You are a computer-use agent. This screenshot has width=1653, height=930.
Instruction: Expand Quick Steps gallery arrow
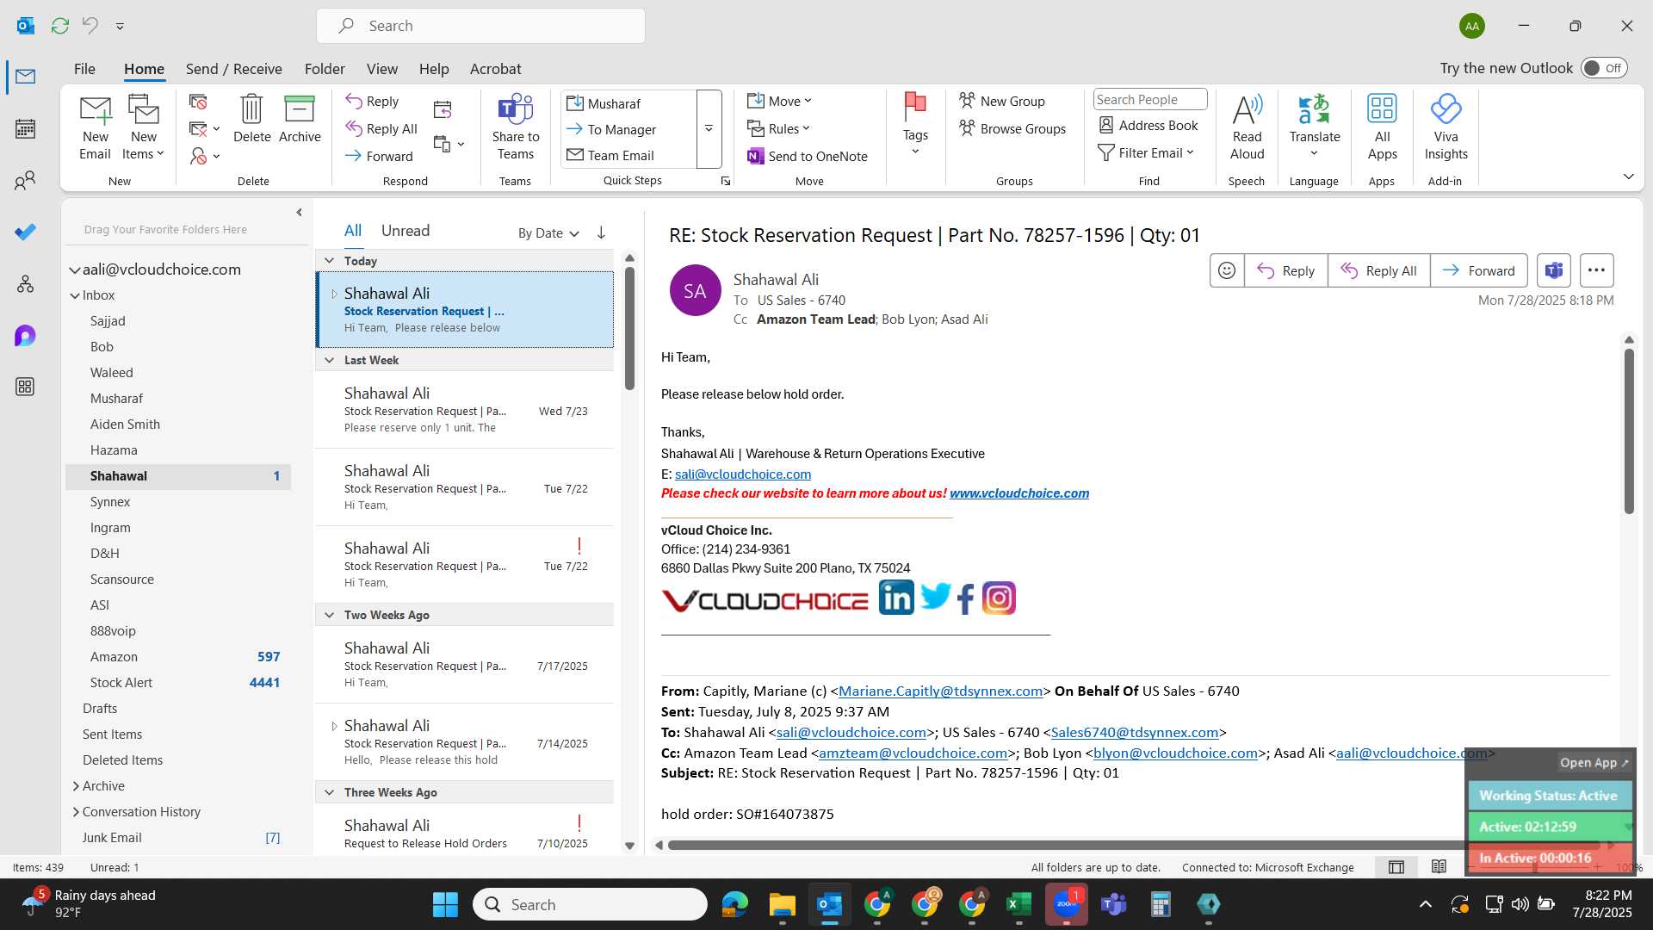point(709,129)
